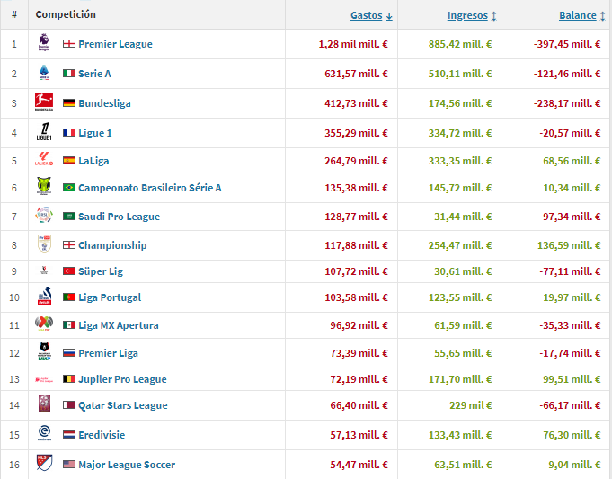Select Qatar Stars League's 229 mil € Ingresos
The image size is (612, 479).
470,405
